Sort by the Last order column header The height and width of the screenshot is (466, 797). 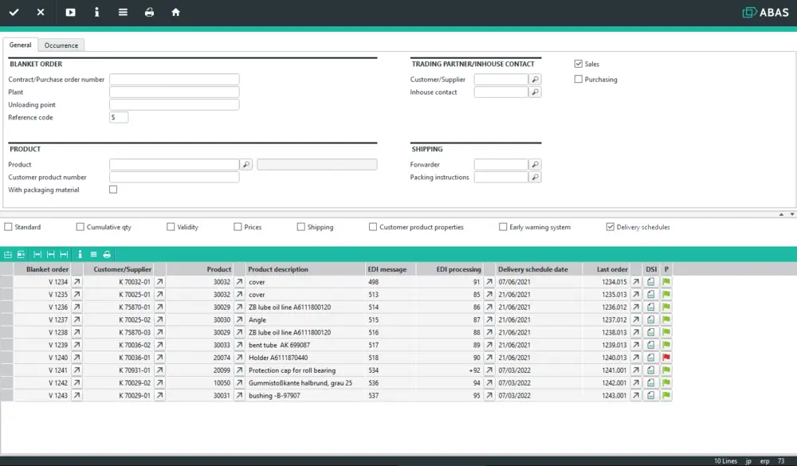[x=606, y=269]
